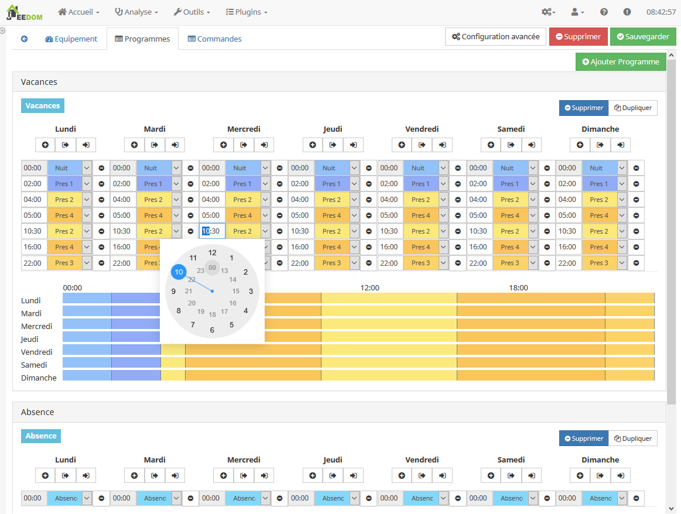This screenshot has width=681, height=514.
Task: Pick hour 18 on the clock picker
Action: point(213,314)
